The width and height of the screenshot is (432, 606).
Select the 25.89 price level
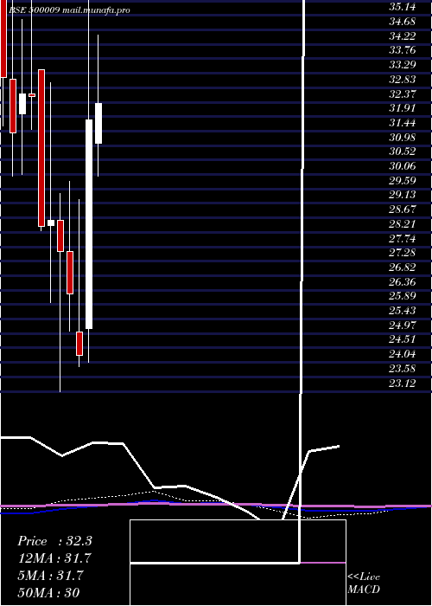[403, 296]
